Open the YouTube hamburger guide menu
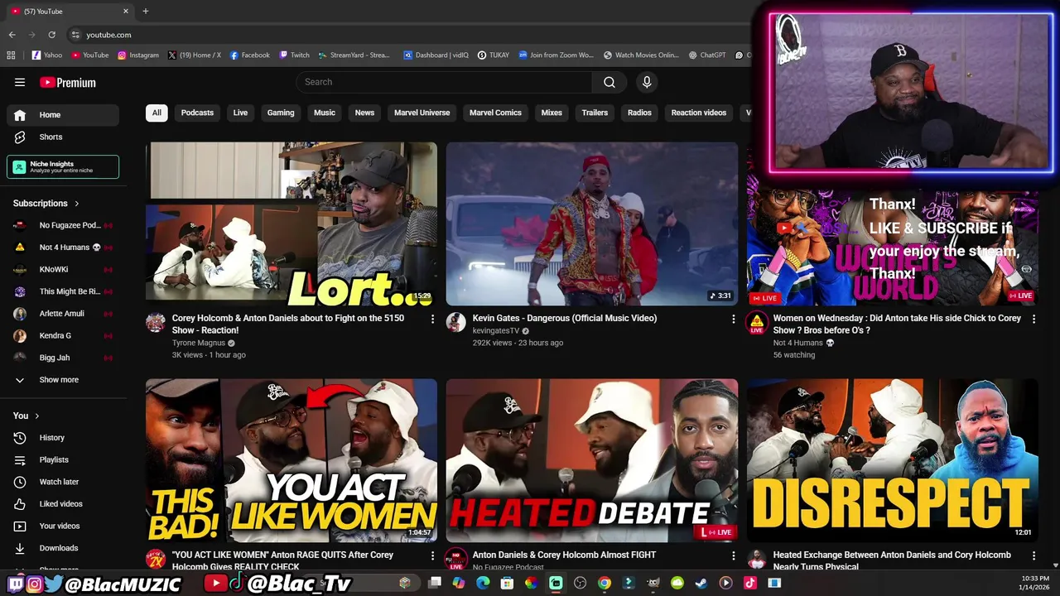Viewport: 1060px width, 596px height. pyautogui.click(x=20, y=82)
